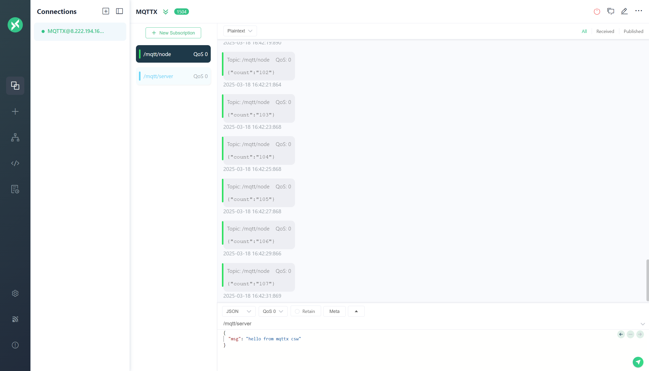Switch to the Received messages tab

tap(605, 31)
